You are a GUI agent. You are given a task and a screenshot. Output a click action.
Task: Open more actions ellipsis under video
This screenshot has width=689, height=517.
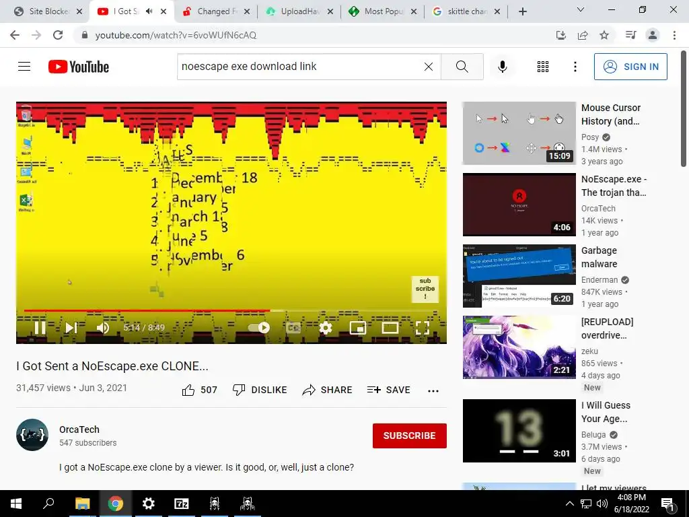433,390
